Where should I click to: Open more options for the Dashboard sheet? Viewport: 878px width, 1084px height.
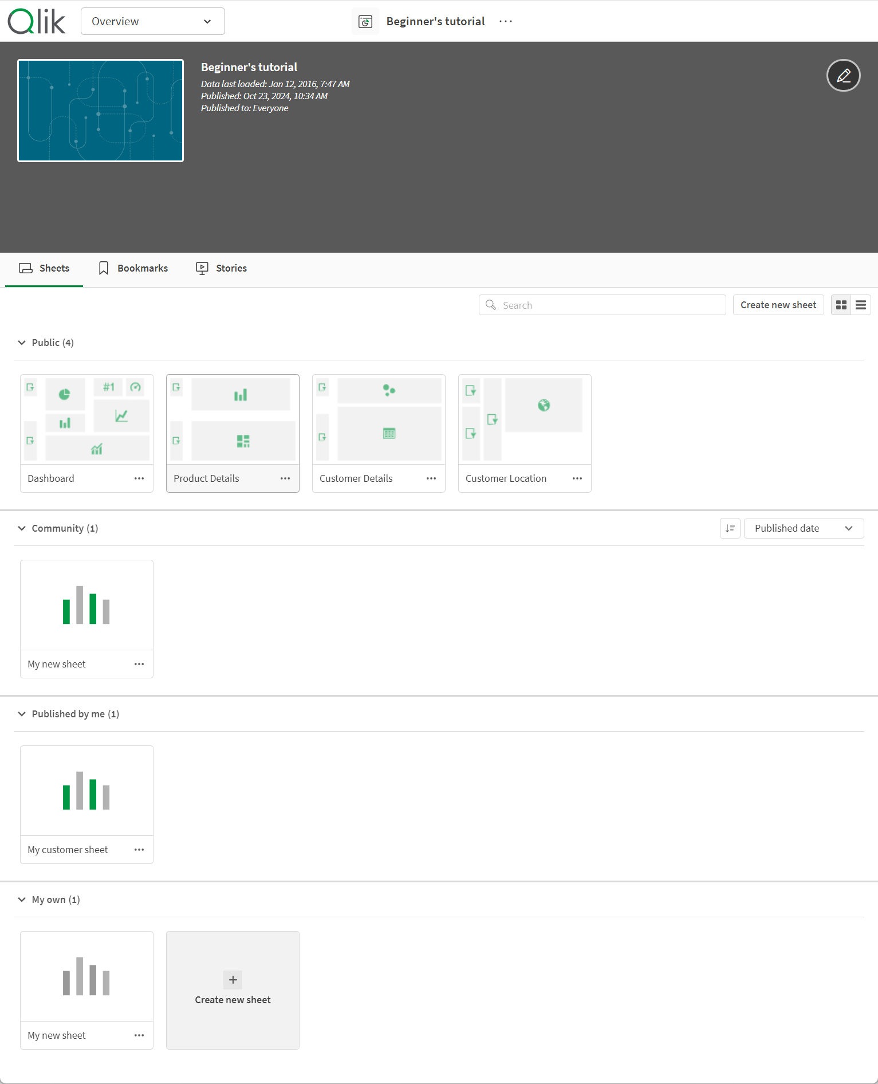(139, 478)
